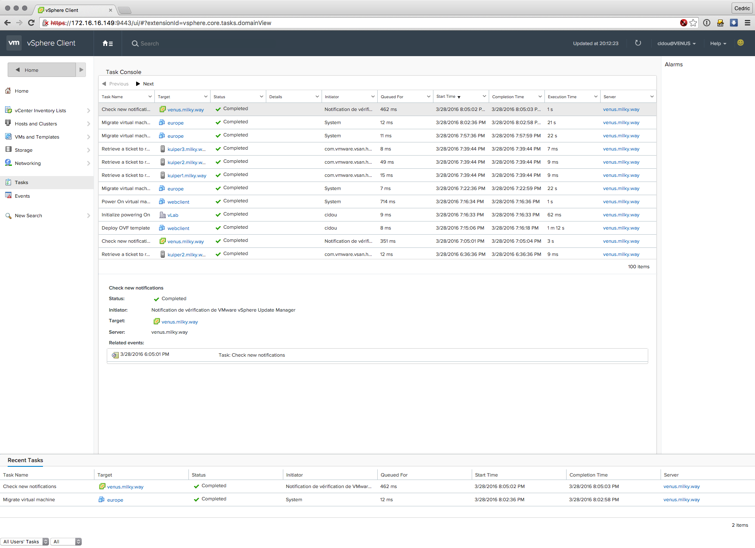Open the All filter dropdown in Recent Tasks
Screen dimensions: 755x548
coord(66,542)
